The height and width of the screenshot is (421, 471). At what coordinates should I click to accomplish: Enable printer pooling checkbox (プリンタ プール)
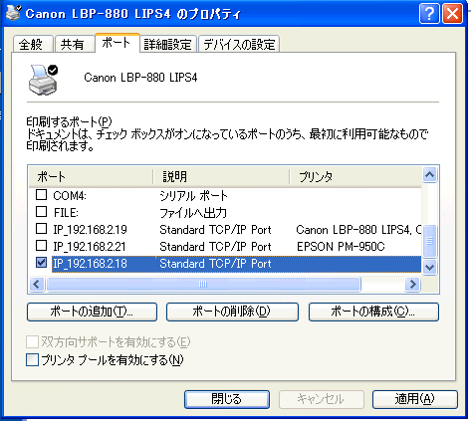(32, 360)
